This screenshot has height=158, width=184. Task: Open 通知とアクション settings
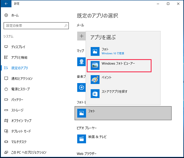[x=22, y=78]
